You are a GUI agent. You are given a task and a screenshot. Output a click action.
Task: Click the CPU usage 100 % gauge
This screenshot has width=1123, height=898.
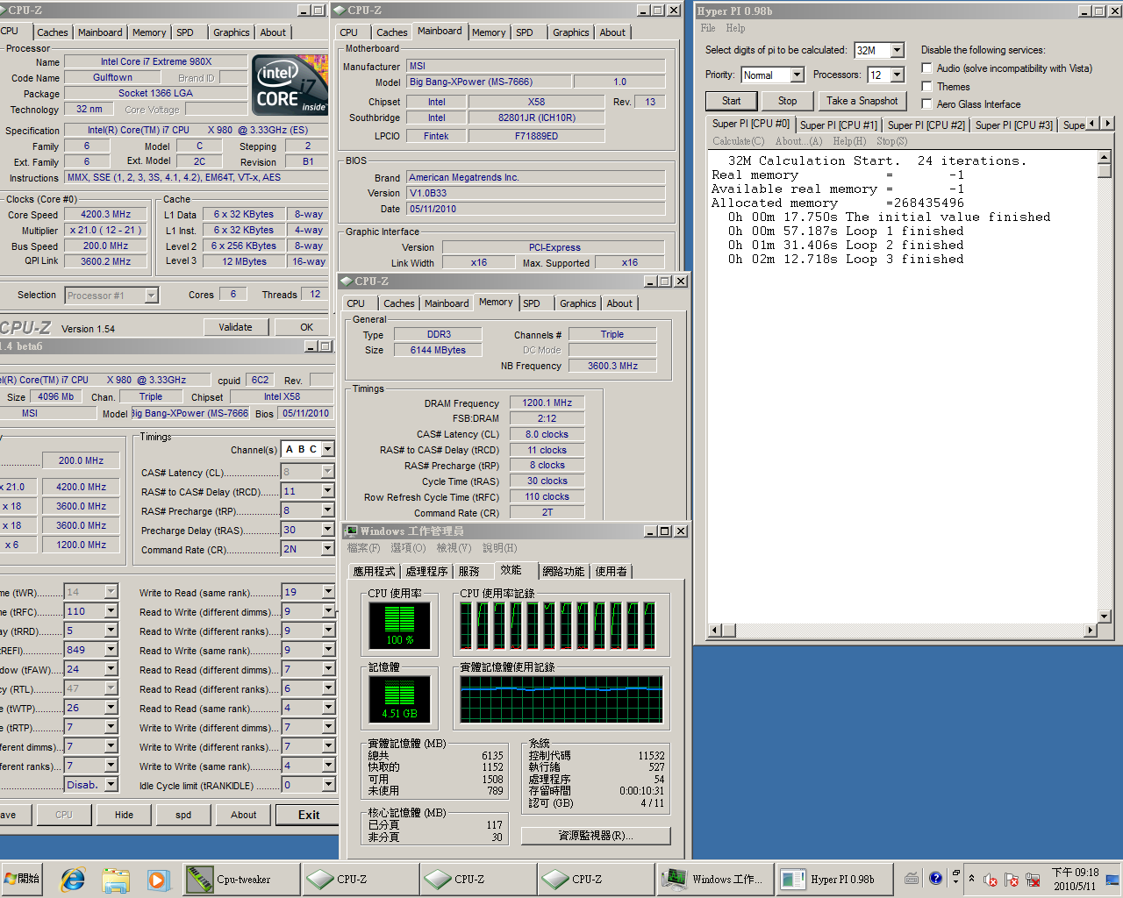399,626
